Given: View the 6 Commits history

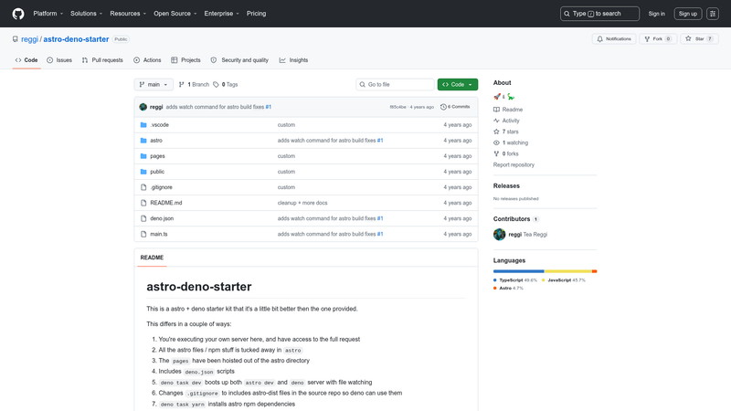Looking at the screenshot, I should point(455,107).
